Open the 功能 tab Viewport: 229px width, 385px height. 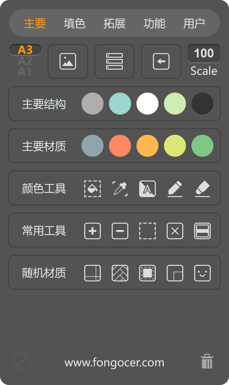click(x=154, y=23)
